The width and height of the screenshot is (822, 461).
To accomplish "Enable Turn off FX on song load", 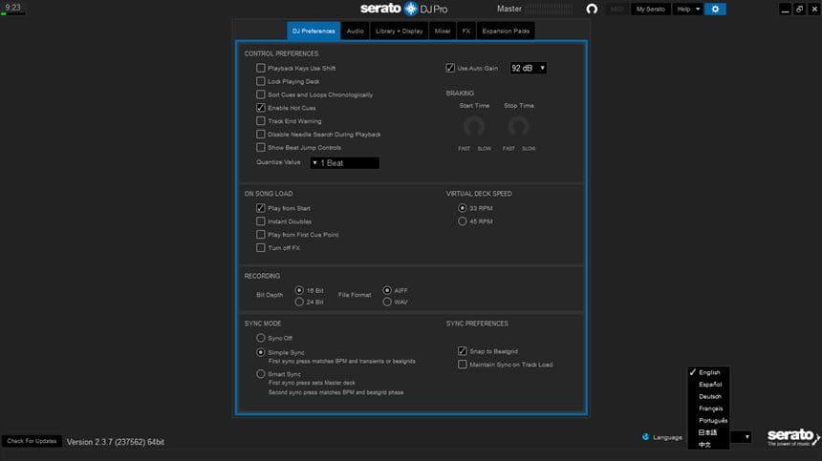I will 261,247.
